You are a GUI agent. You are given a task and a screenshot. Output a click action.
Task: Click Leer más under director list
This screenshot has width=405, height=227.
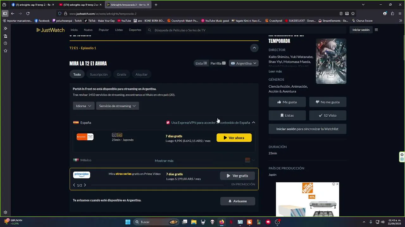click(275, 71)
